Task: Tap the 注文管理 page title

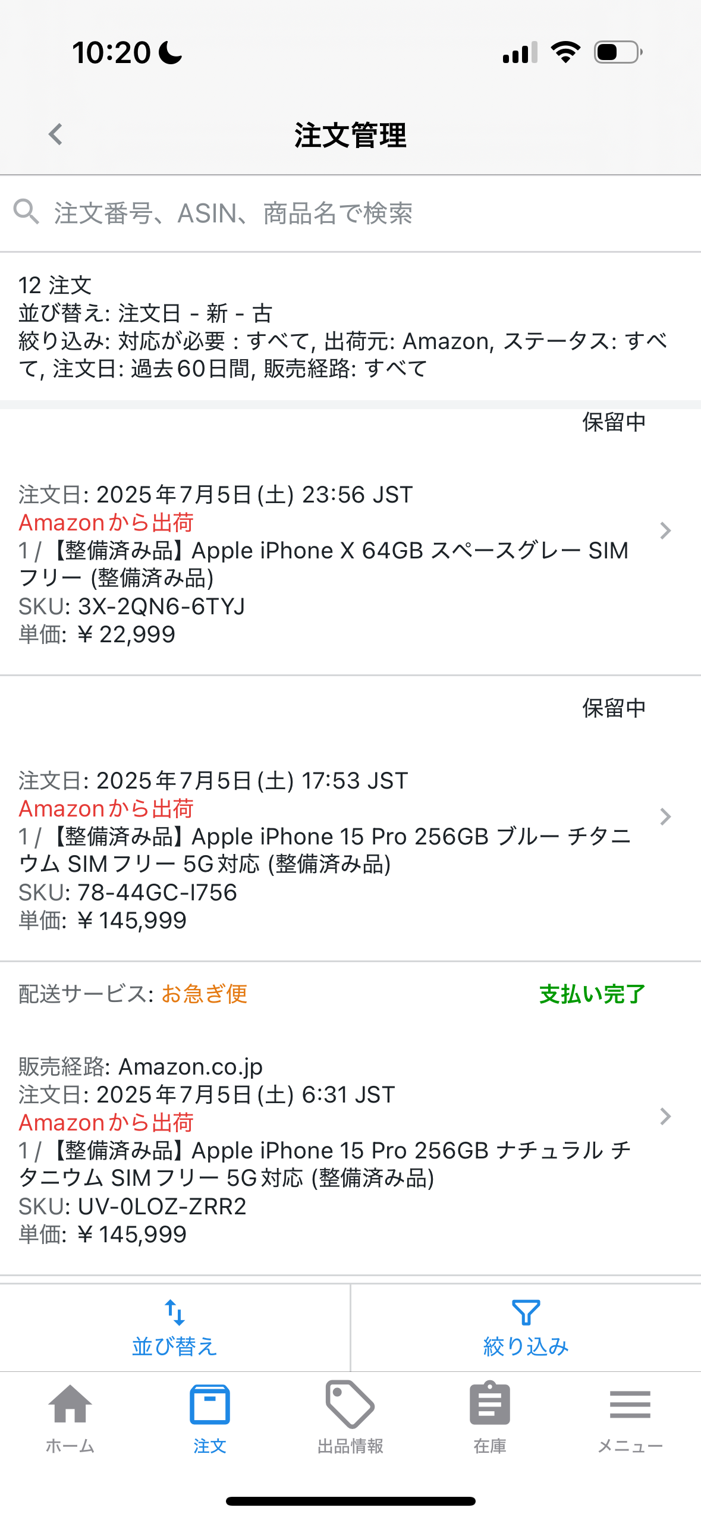Action: click(350, 135)
